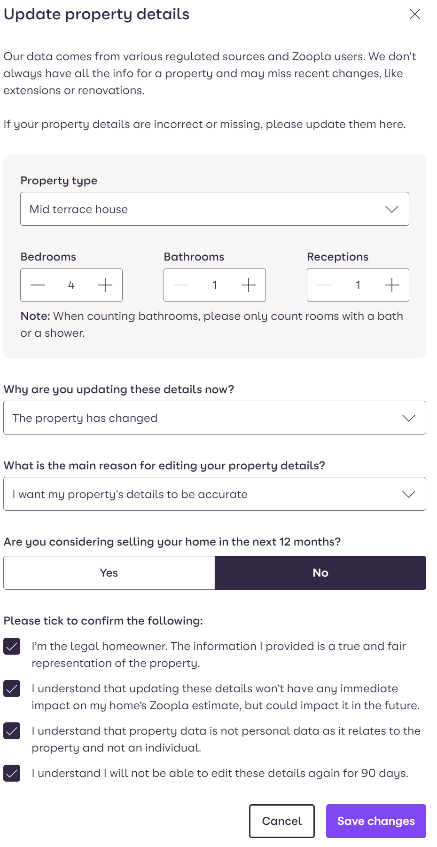Click the Bathrooms count value
Image resolution: width=437 pixels, height=847 pixels.
[x=215, y=285]
